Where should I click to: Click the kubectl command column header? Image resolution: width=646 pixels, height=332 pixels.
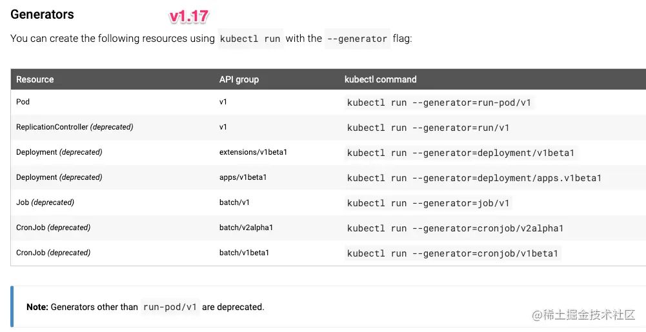tap(380, 79)
